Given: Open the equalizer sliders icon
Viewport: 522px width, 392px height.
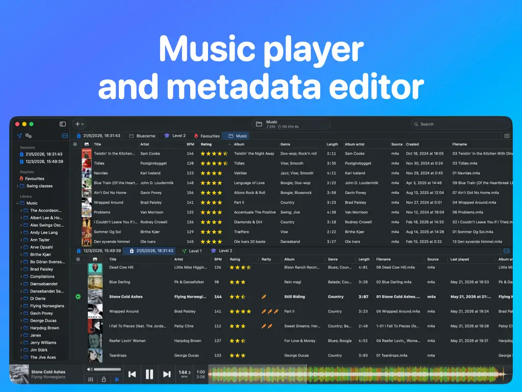Looking at the screenshot, I should click(91, 379).
